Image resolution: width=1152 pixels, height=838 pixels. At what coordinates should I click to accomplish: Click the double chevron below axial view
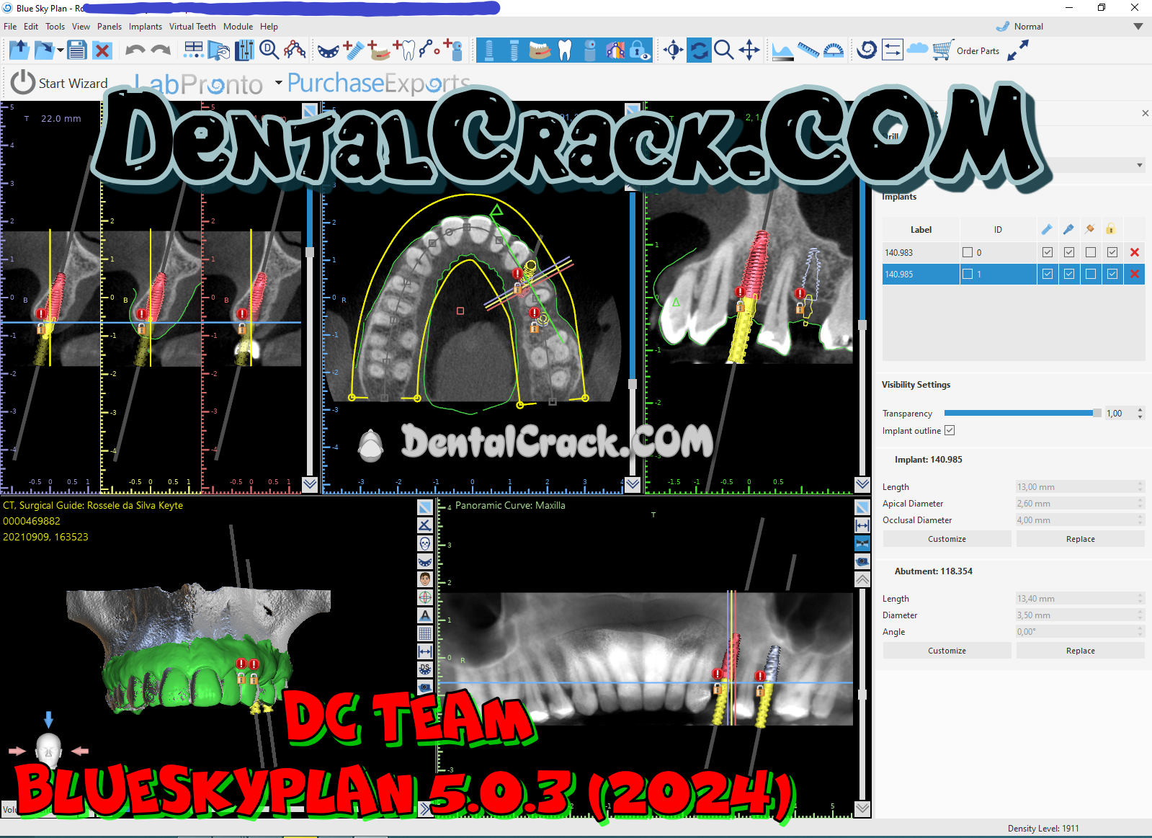point(633,484)
